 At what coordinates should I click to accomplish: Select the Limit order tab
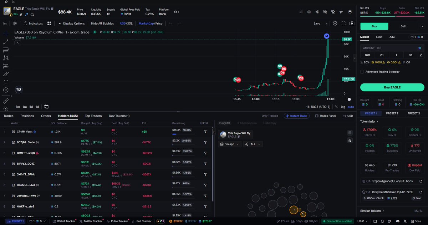click(x=379, y=37)
